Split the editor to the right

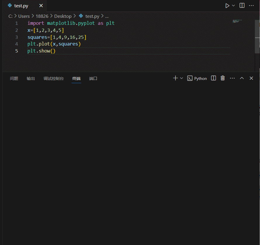pos(242,6)
